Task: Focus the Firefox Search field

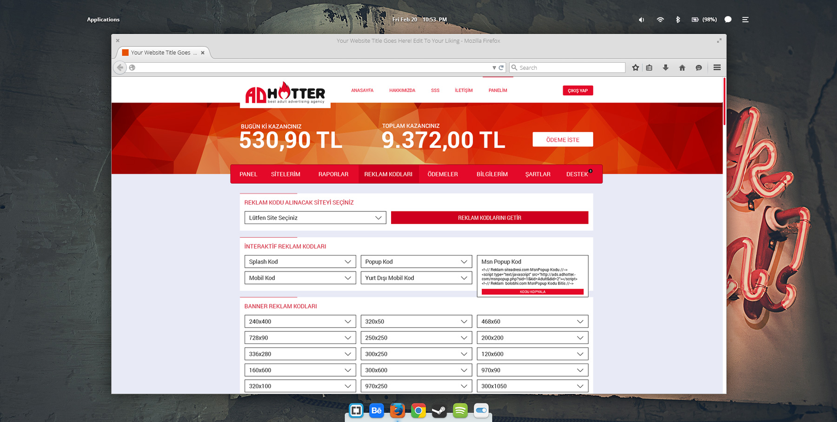Action: [567, 67]
